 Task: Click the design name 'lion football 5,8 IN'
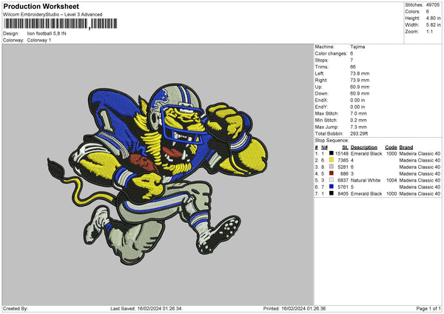click(47, 33)
